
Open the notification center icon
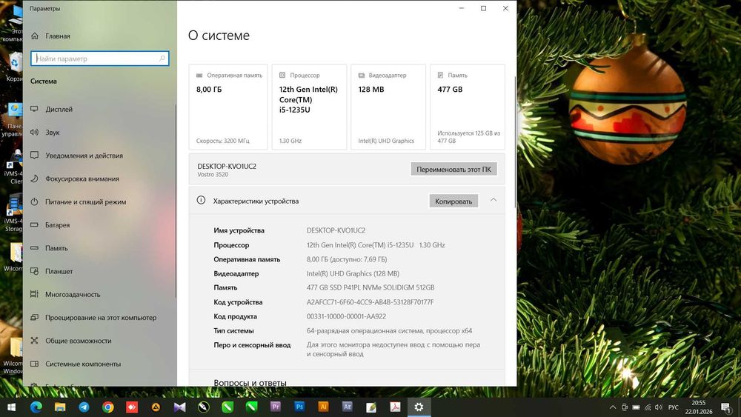click(x=726, y=407)
